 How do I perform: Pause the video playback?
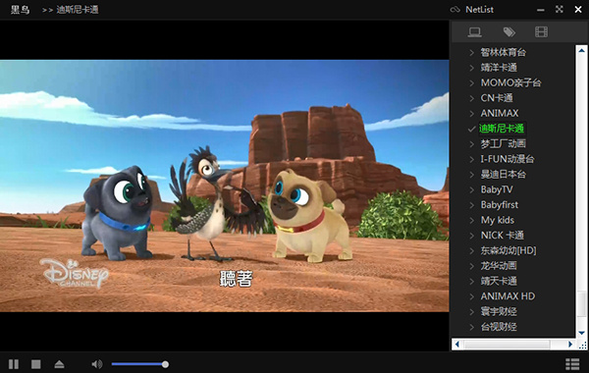14,364
